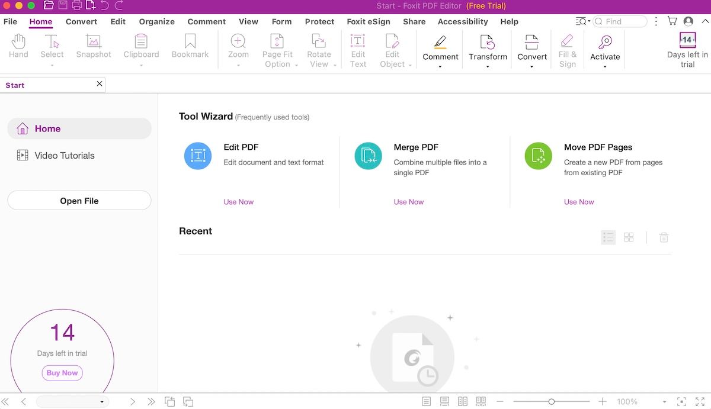Screen dimensions: 711x409
Task: Open the Page Fit Option dropdown
Action: [296, 65]
